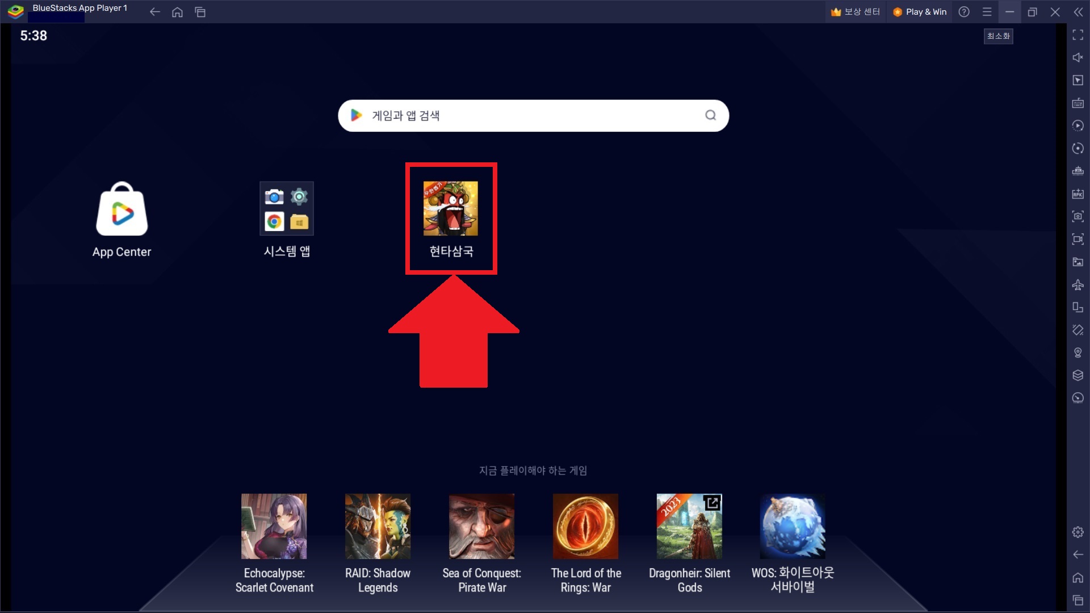Open the hamburger menu in title bar
This screenshot has height=613, width=1090.
[x=987, y=12]
